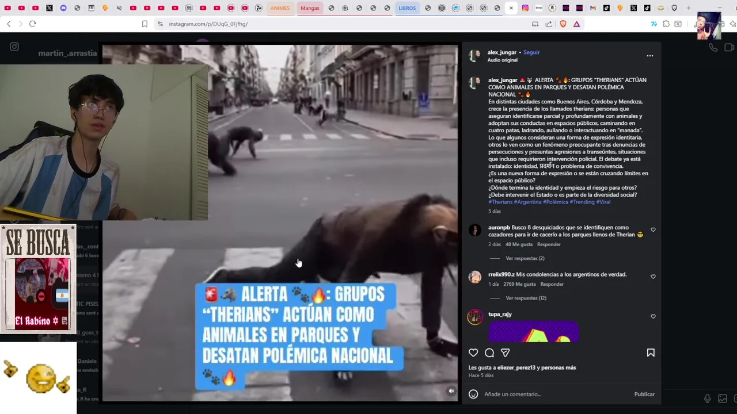Viewport: 737px width, 414px height.
Task: Go back using the browser back arrow
Action: click(9, 24)
